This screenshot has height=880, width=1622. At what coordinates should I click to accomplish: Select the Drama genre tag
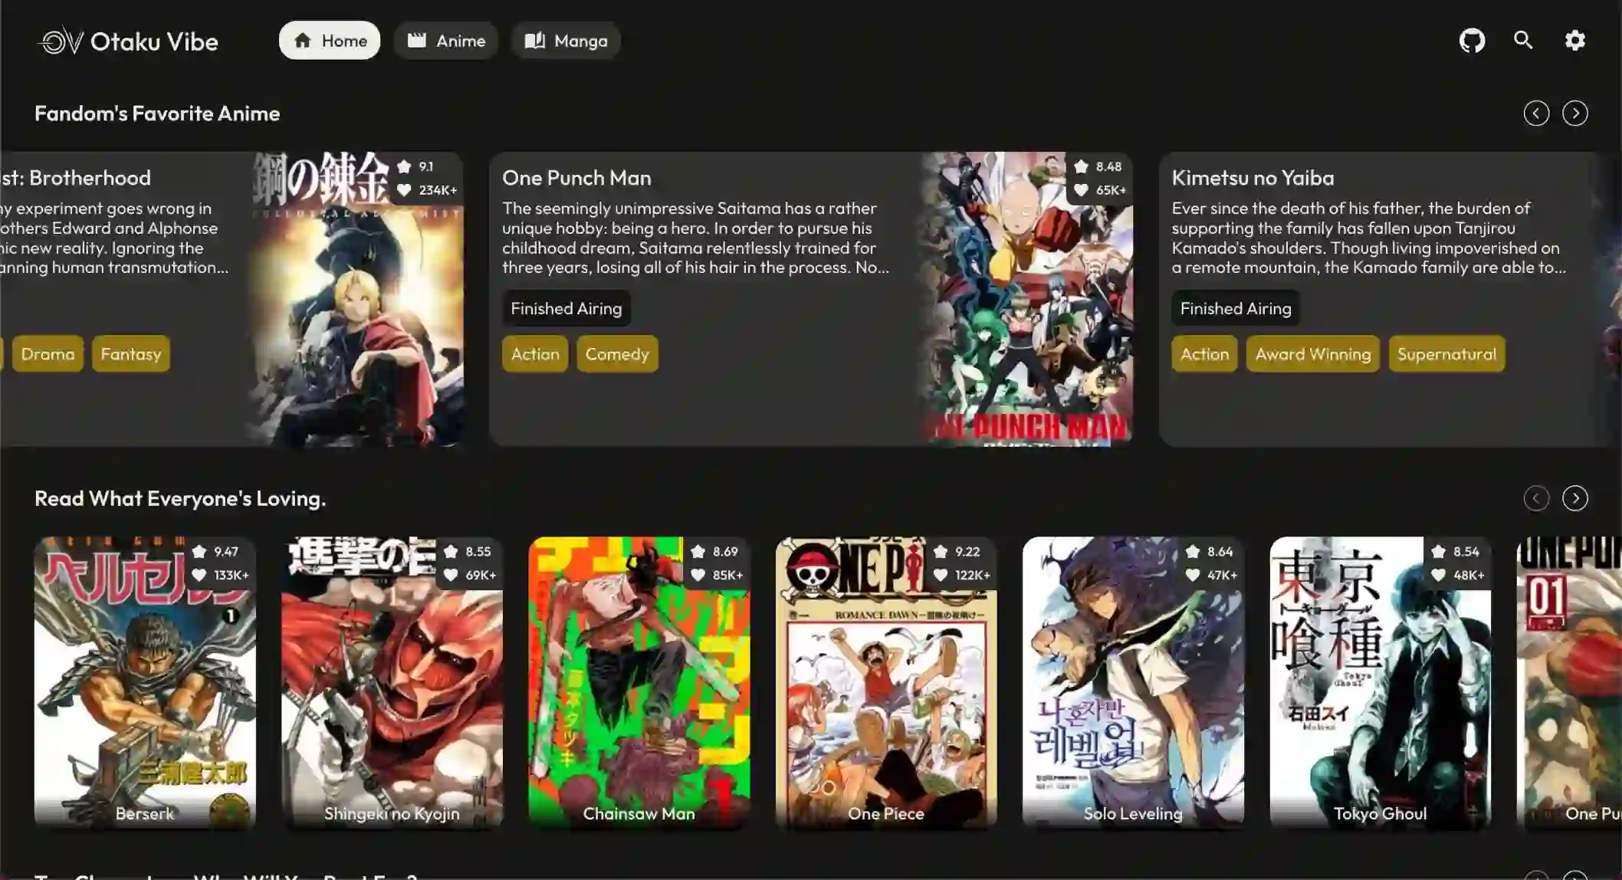[48, 354]
